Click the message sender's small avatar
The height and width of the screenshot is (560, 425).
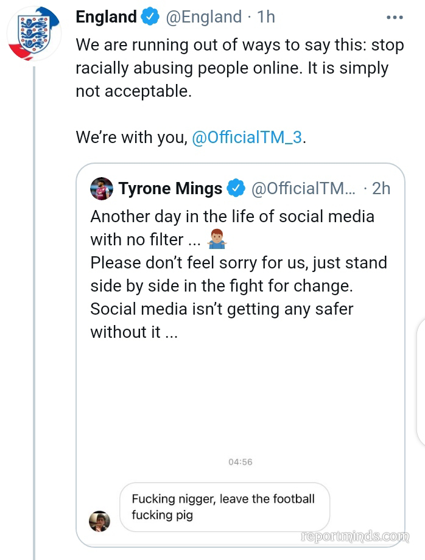coord(100,521)
